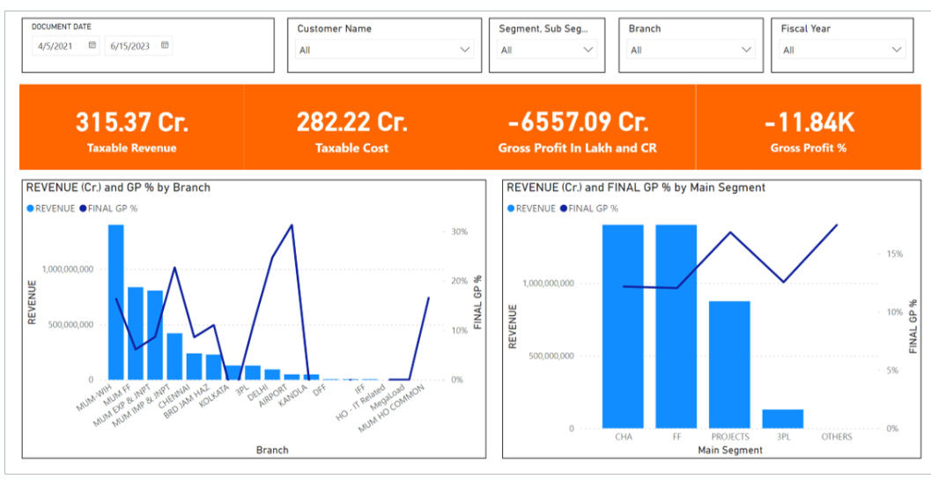Viewport: 931px width, 479px height.
Task: Click REVENUE legend marker in Main Segment chart
Action: [x=512, y=209]
